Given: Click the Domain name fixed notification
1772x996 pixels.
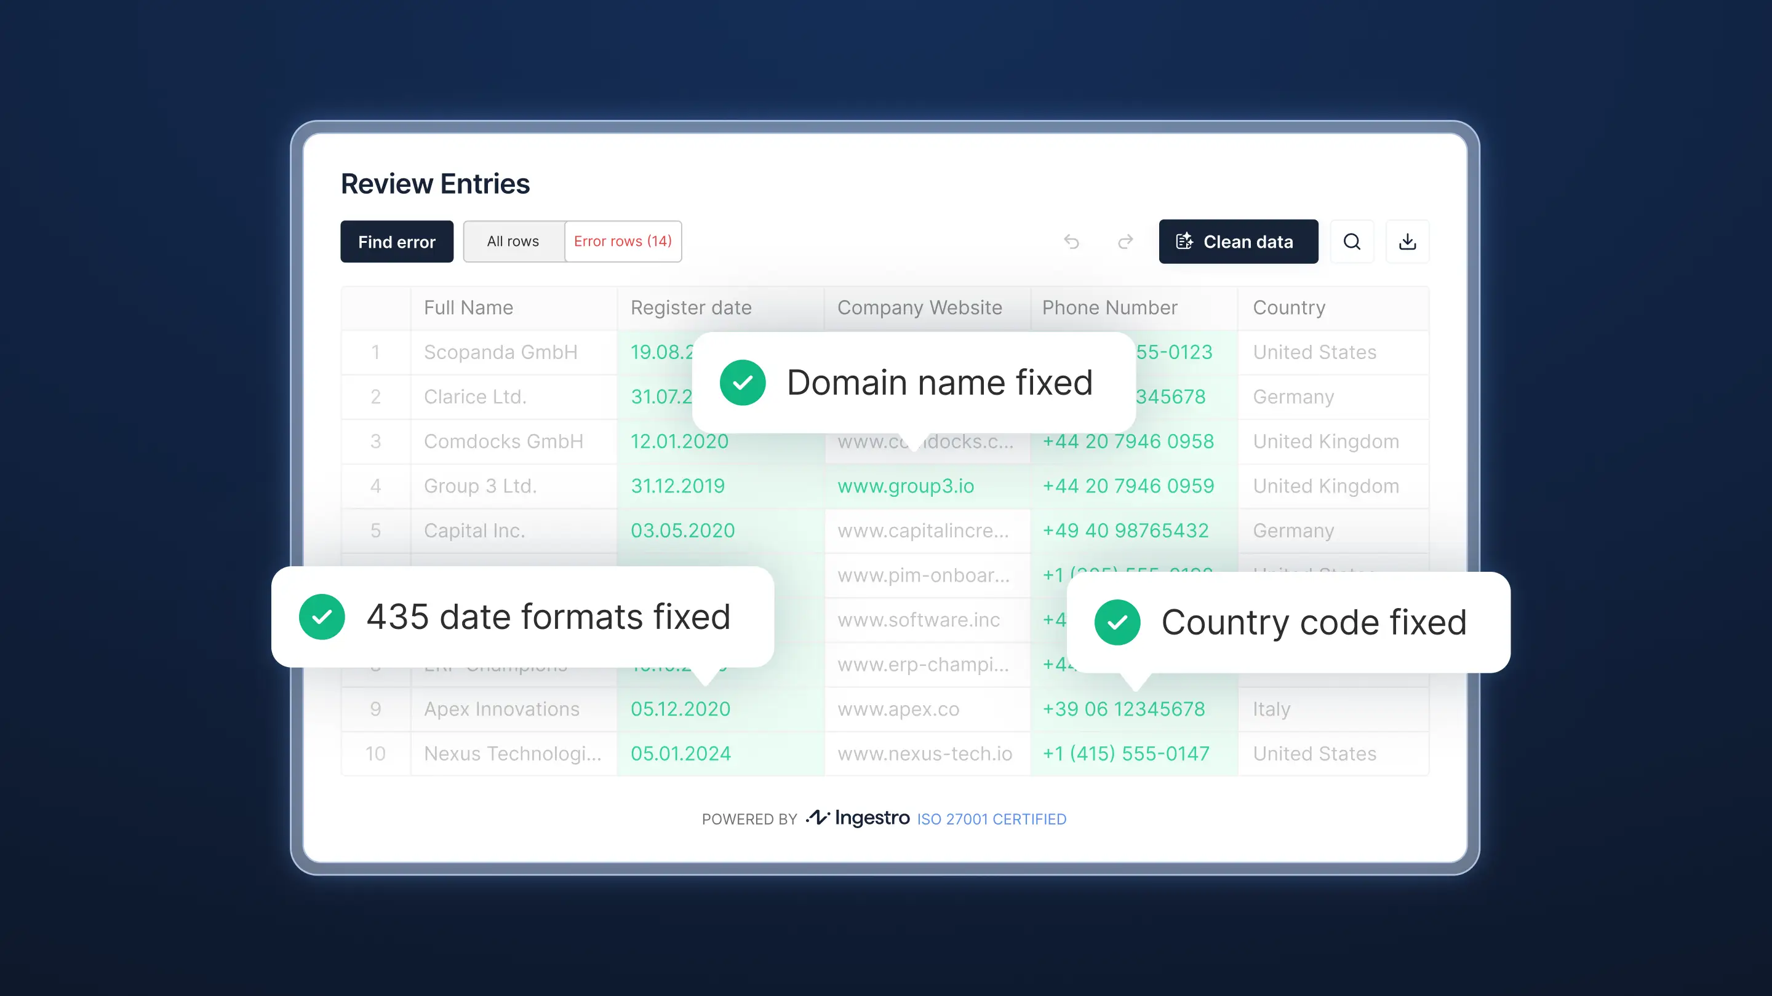Looking at the screenshot, I should tap(914, 383).
